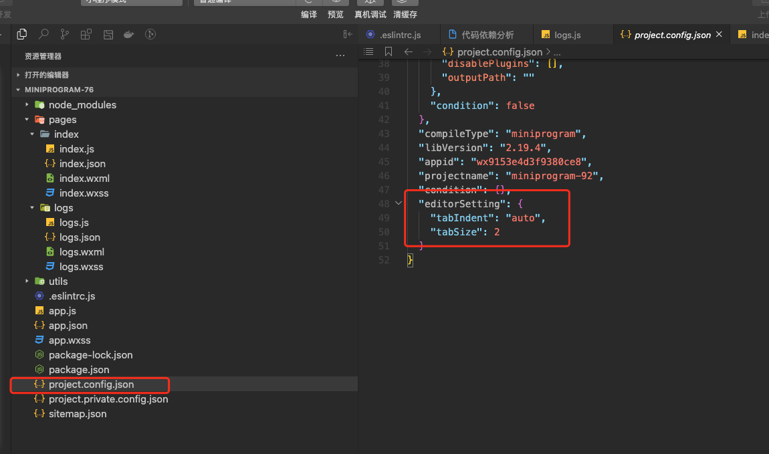Open sitemap.json file
This screenshot has width=769, height=454.
coord(78,414)
